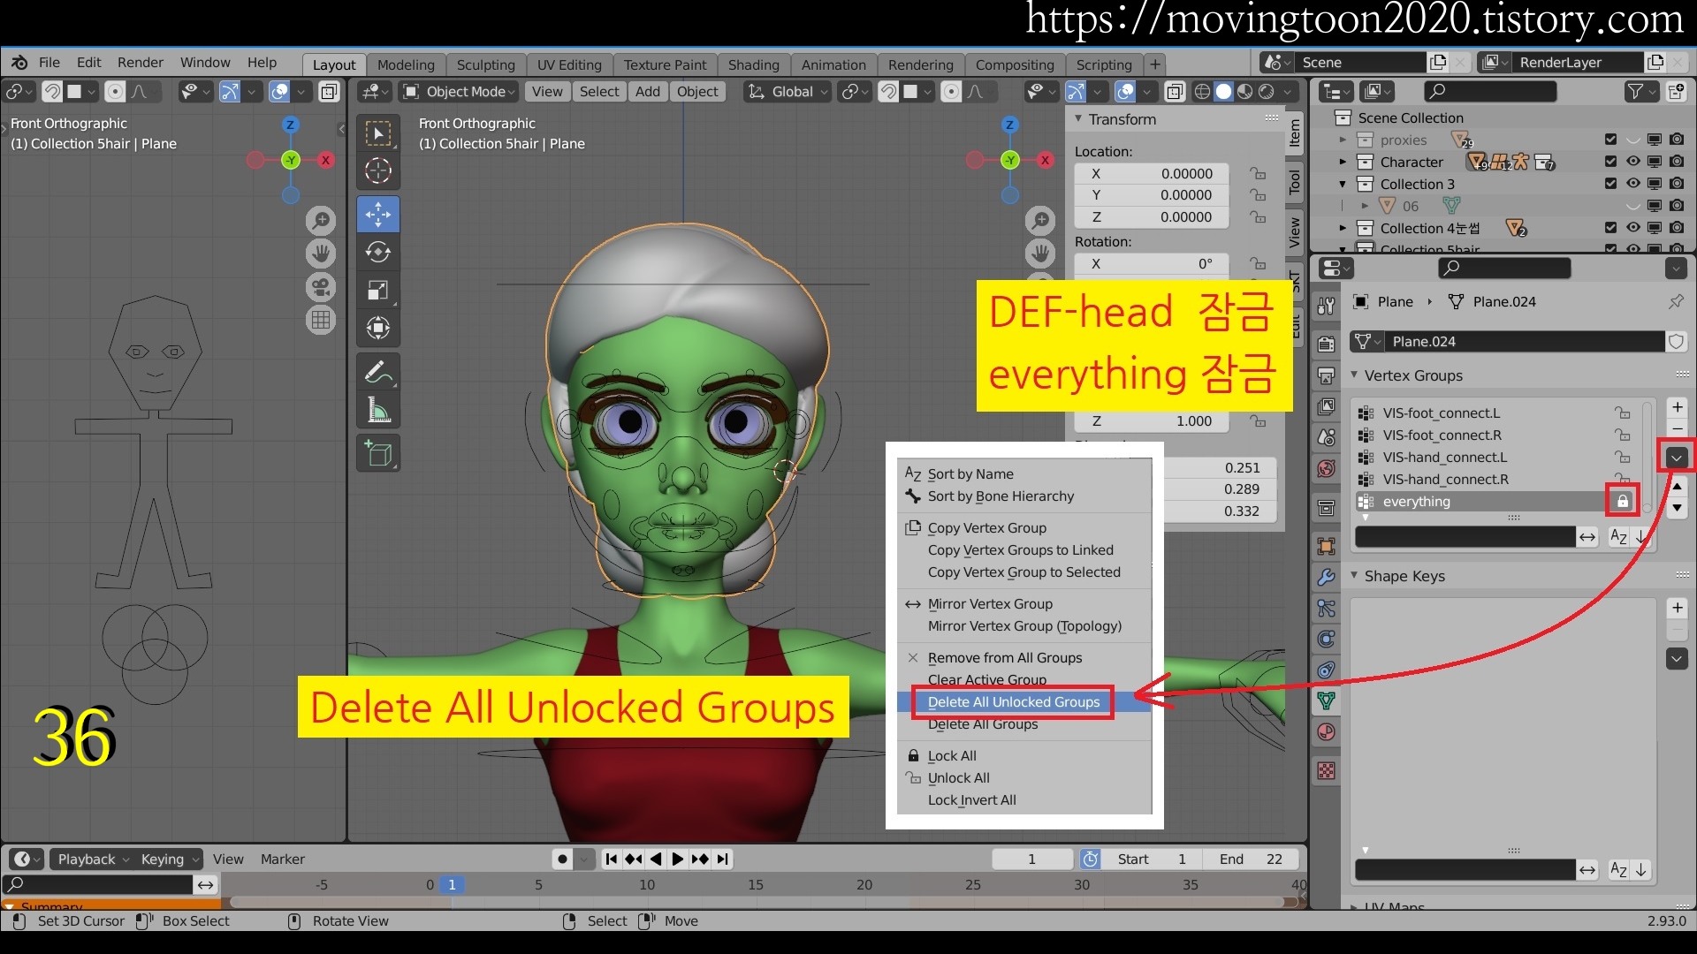Switch to rendered viewport shading
1697x954 pixels.
[x=1266, y=92]
